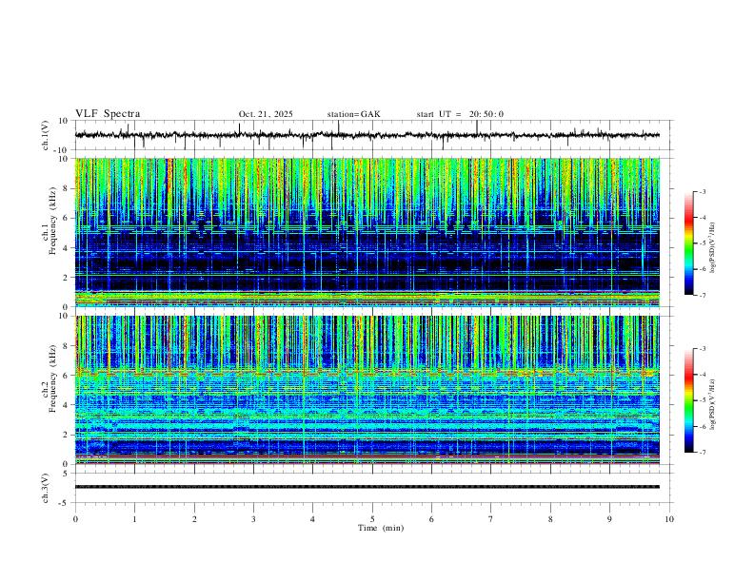Click time axis tick label '9'
This screenshot has height=582, width=754.
pos(609,519)
